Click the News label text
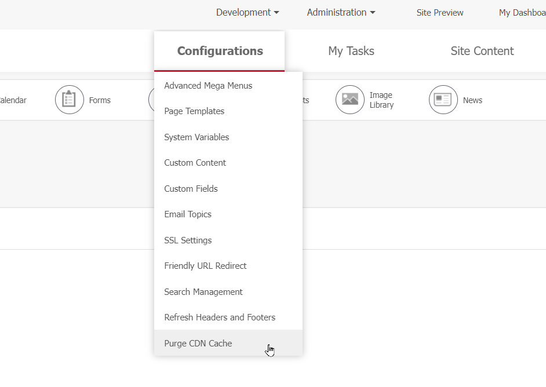 tap(472, 100)
